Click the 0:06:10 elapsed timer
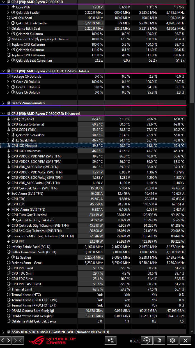195x348 pixels. tap(135, 341)
